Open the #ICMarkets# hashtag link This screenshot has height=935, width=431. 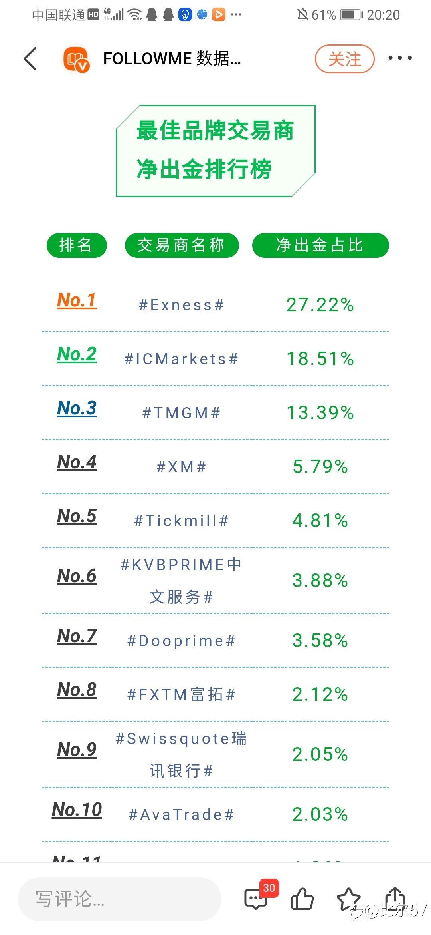pos(181,359)
